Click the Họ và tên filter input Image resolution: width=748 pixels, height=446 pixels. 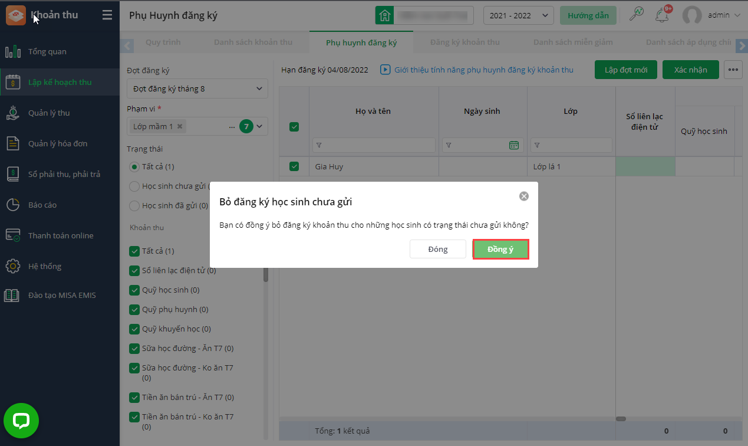[x=374, y=145]
